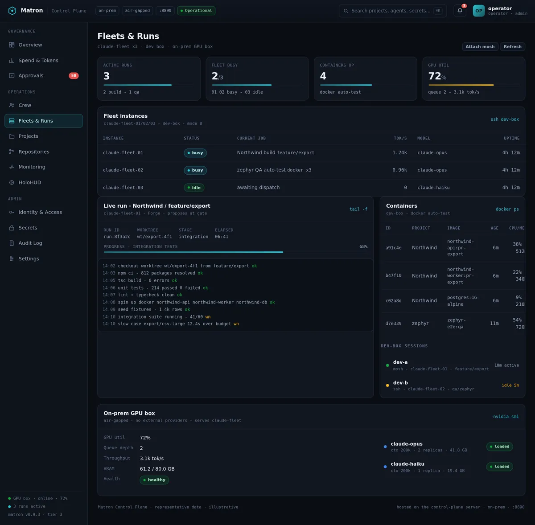Click the docker ps link
Viewport: 535px width, 525px height.
[x=507, y=209]
